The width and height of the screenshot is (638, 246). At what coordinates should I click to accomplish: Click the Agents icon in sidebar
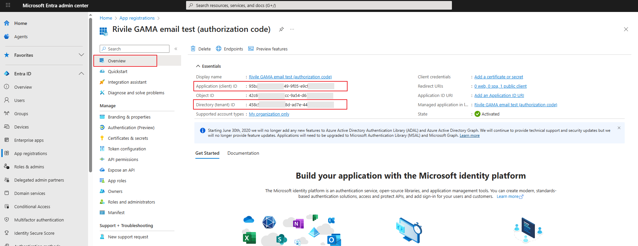coord(7,37)
